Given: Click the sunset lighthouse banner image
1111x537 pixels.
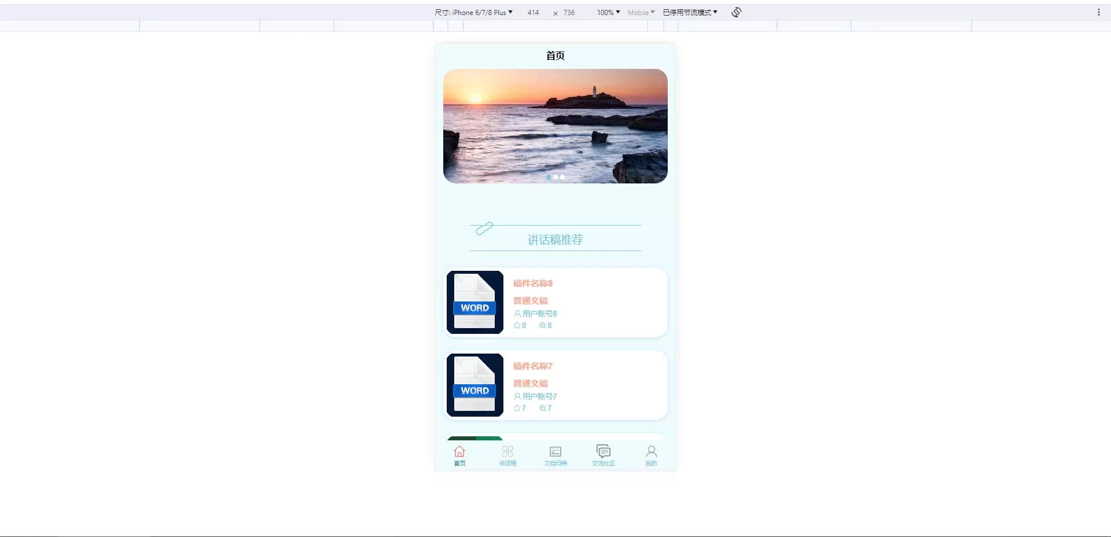Looking at the screenshot, I should [555, 126].
